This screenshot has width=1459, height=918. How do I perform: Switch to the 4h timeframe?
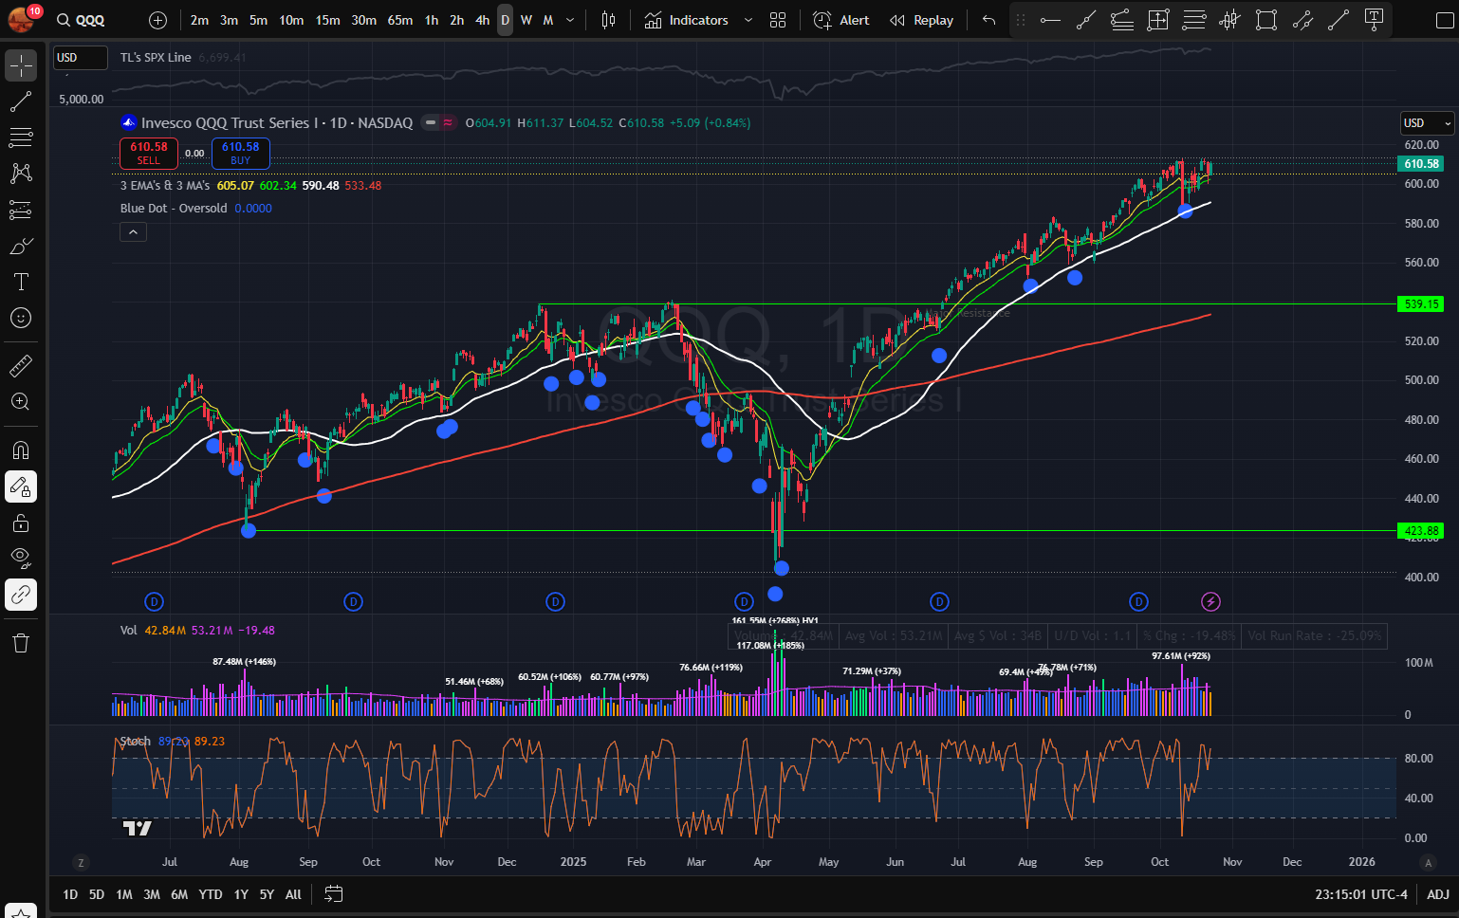482,20
